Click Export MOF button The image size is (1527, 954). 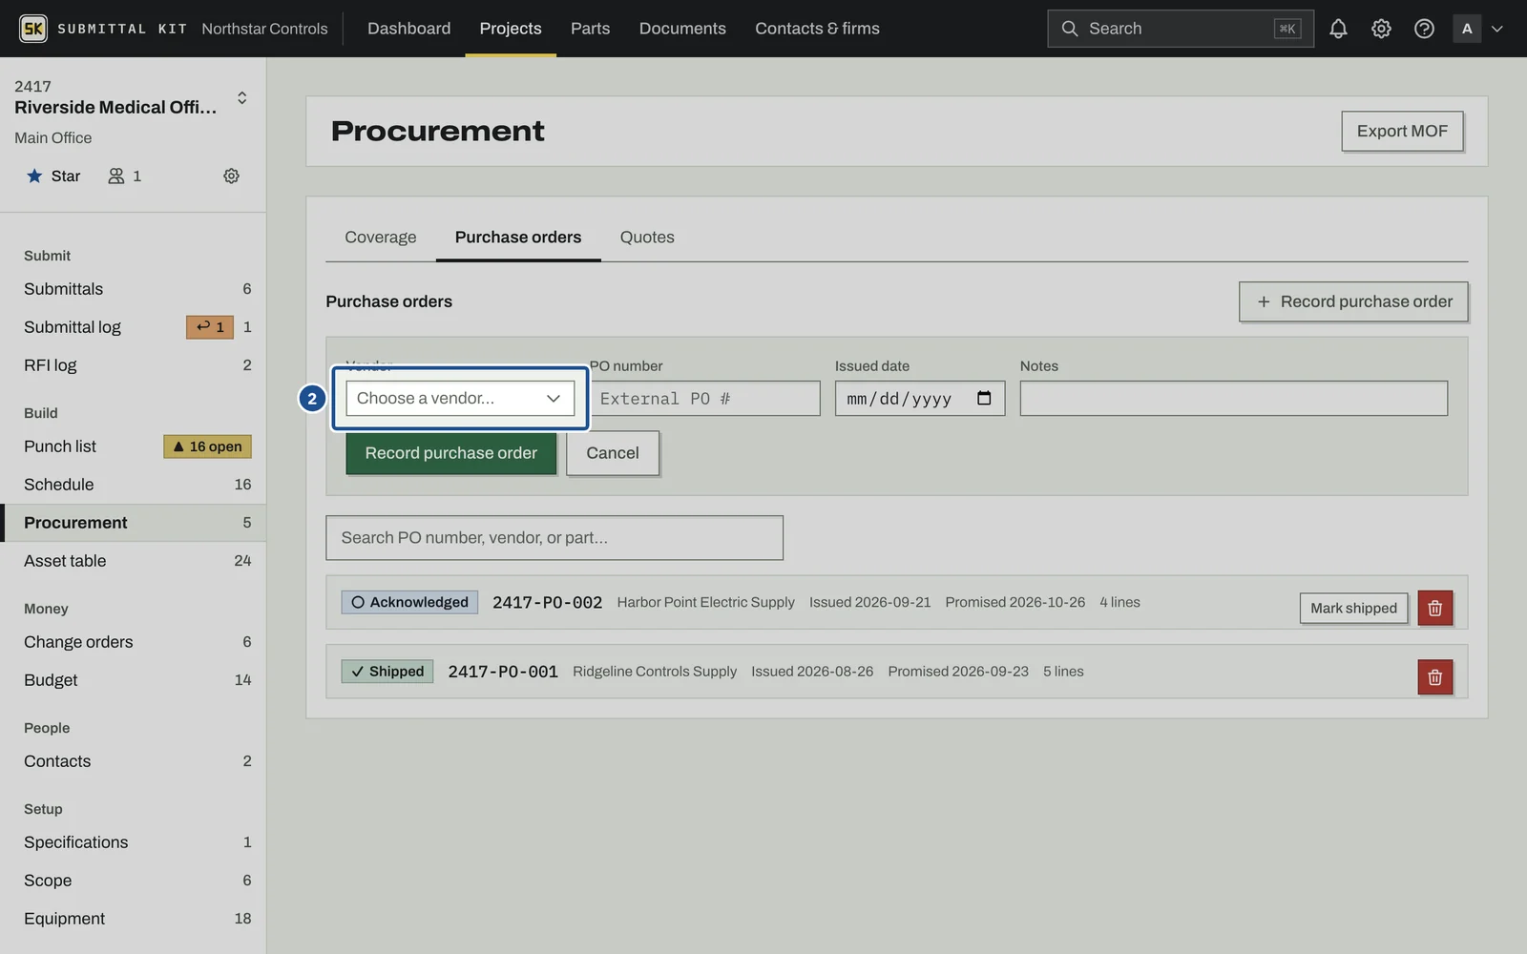(x=1402, y=131)
